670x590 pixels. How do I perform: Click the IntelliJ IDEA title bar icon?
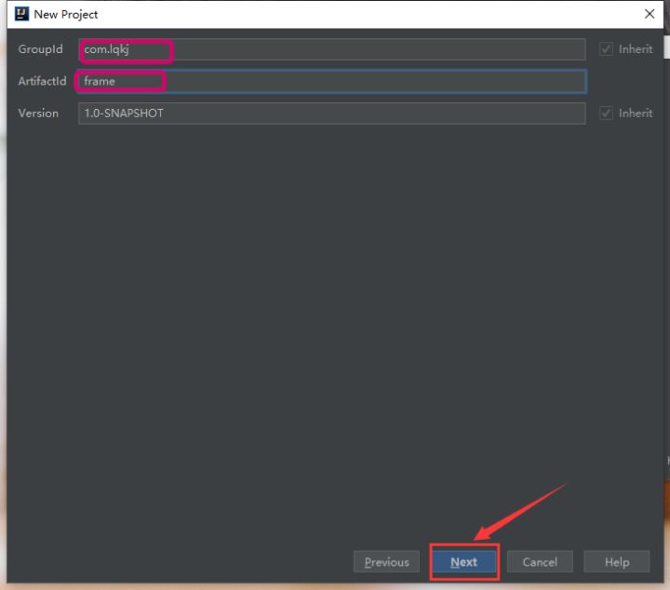(21, 14)
